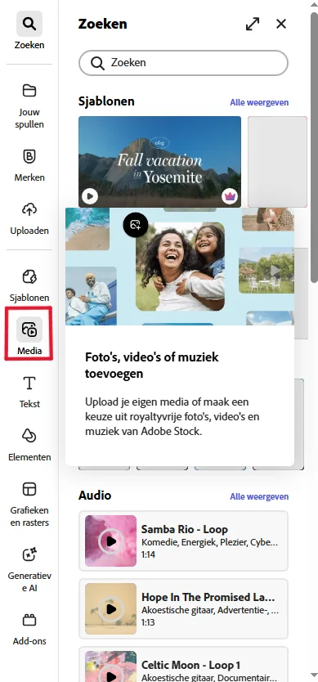
Task: Click the premium crown badge on Yosemite template
Action: pyautogui.click(x=229, y=196)
